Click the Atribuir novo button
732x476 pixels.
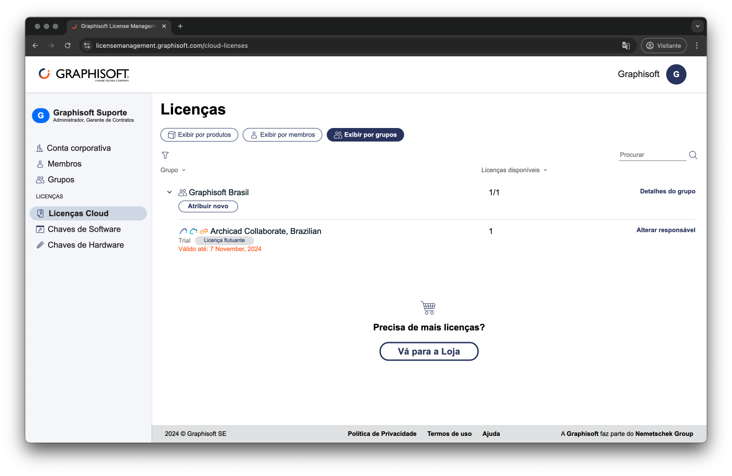point(208,206)
